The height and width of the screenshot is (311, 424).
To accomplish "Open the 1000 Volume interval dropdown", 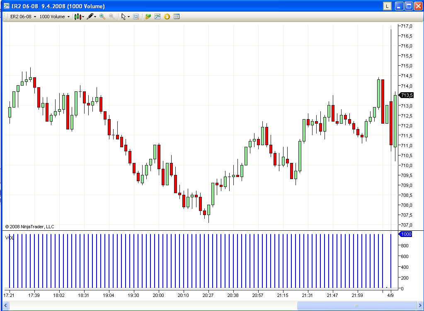I will (x=55, y=17).
